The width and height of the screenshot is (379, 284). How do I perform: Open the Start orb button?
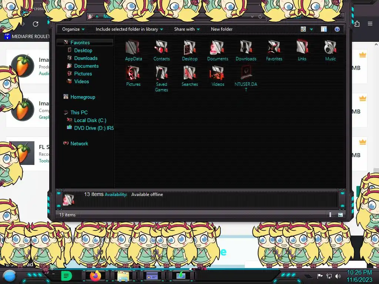pyautogui.click(x=10, y=276)
